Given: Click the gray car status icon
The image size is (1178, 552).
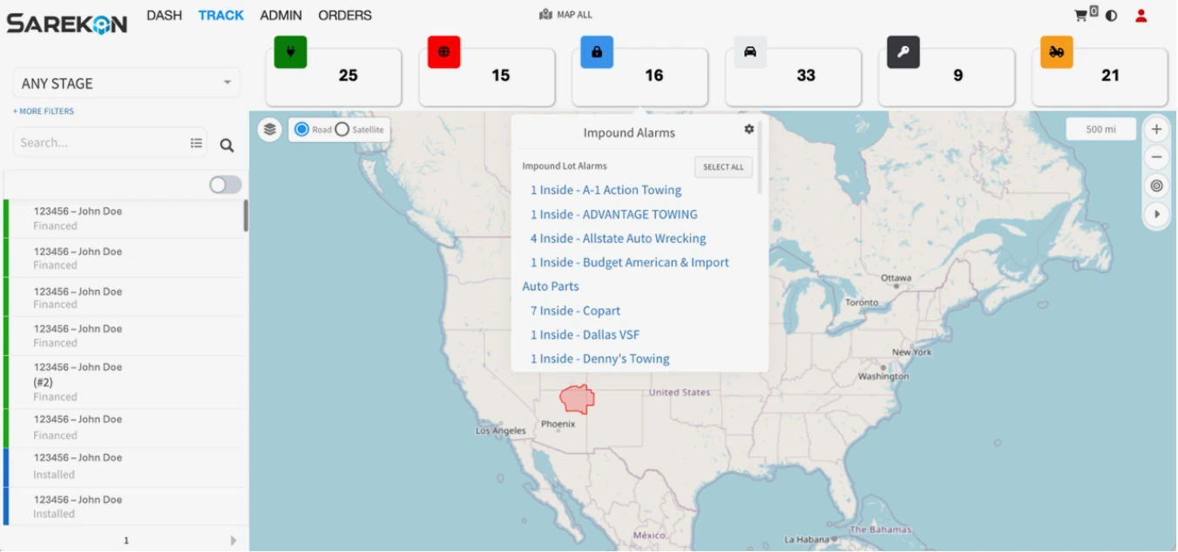Looking at the screenshot, I should click(x=750, y=52).
